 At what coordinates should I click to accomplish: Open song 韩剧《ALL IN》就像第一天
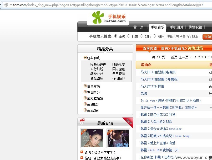click(160, 150)
